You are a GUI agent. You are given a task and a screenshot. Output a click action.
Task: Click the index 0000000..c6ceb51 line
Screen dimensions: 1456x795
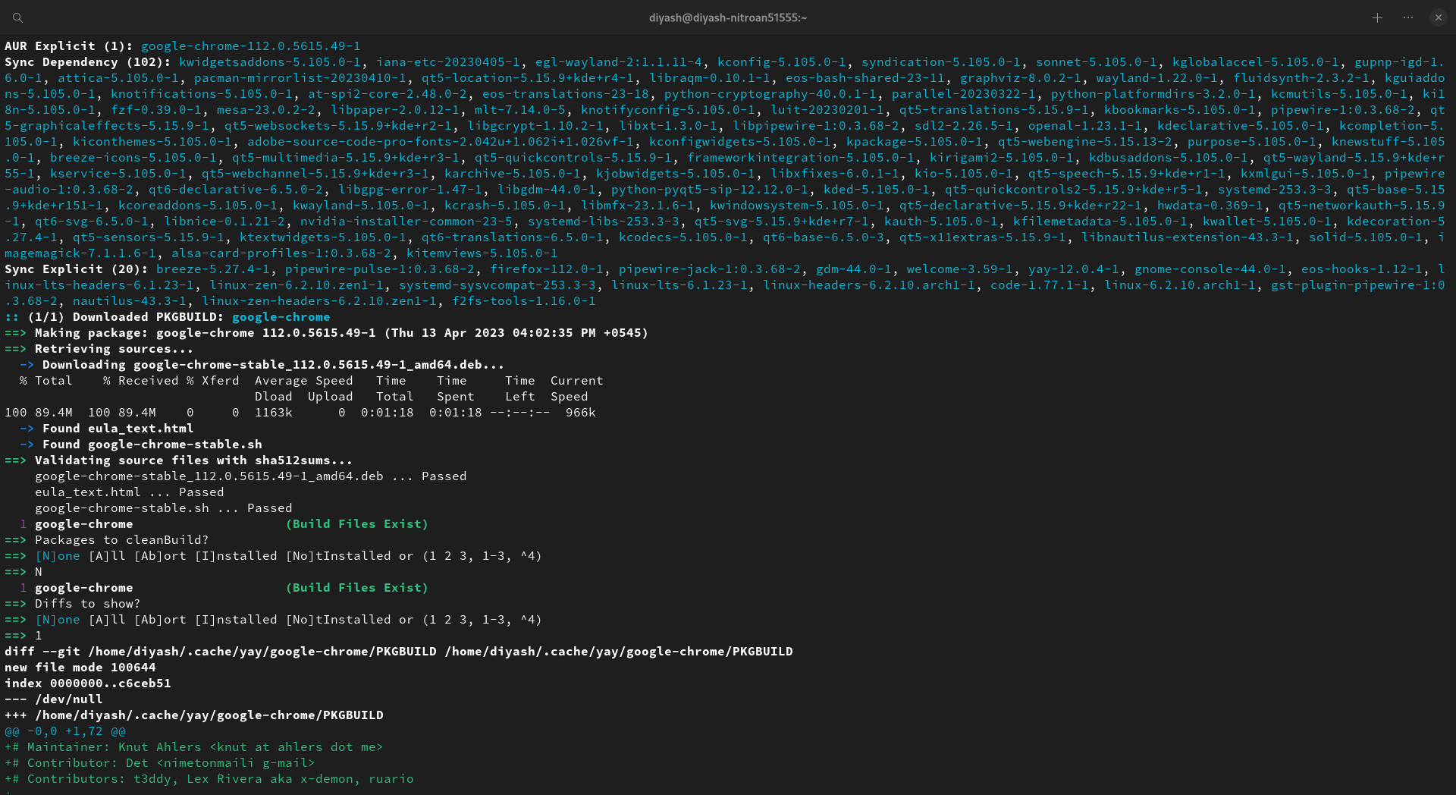tap(88, 683)
